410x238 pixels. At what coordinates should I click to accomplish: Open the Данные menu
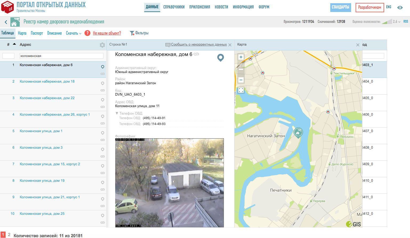pyautogui.click(x=152, y=7)
